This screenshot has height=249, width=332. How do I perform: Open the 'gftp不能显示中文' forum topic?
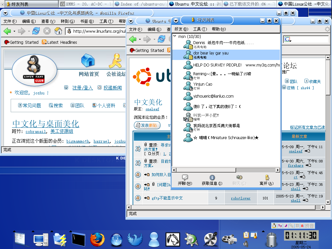[167, 198]
